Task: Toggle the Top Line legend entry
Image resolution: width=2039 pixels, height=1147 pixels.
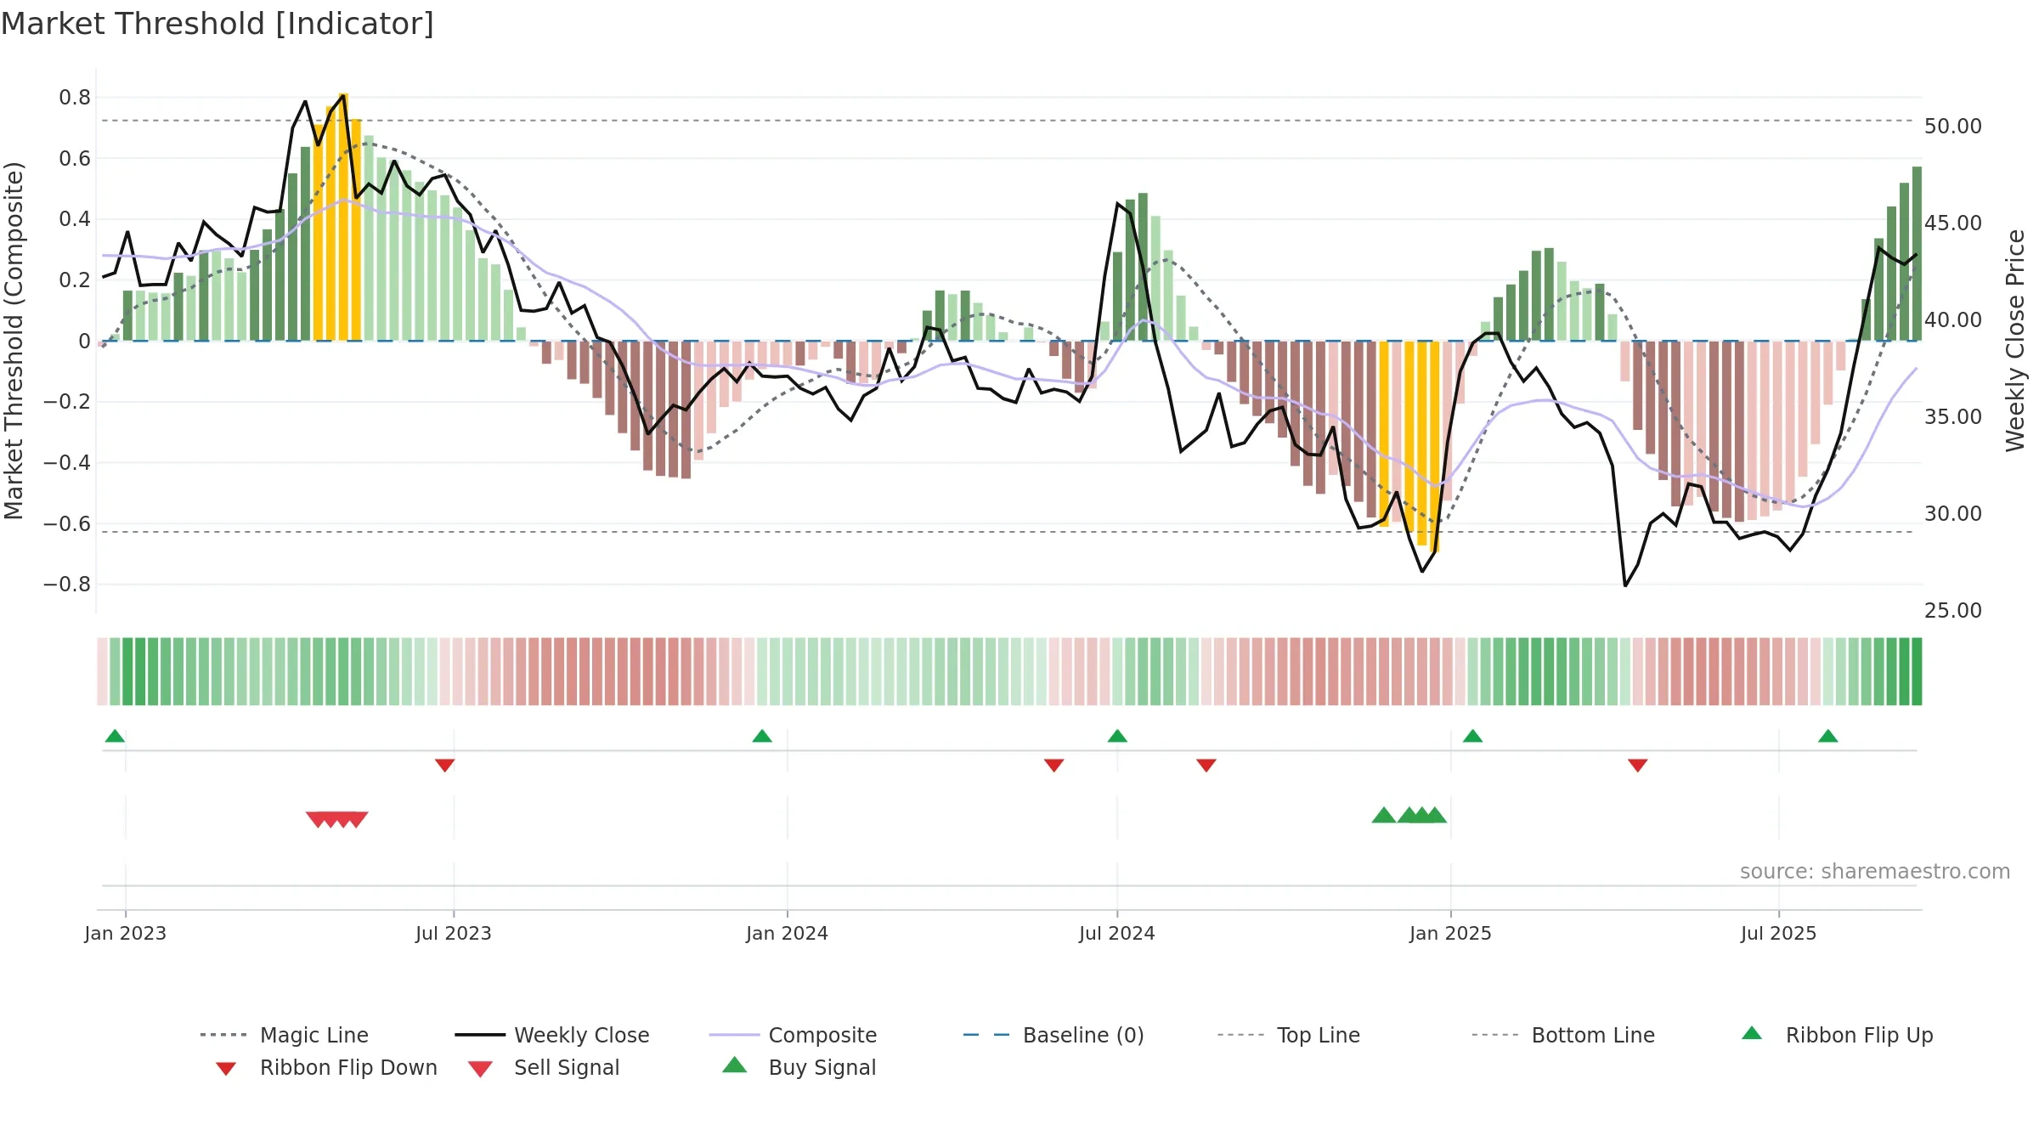Action: 1289,1035
